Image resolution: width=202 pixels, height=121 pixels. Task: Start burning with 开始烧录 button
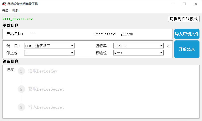(x=187, y=49)
